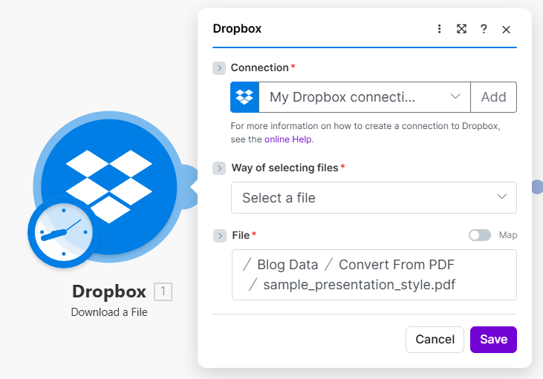Toggle the Map switch for File
The width and height of the screenshot is (543, 379).
tap(480, 235)
